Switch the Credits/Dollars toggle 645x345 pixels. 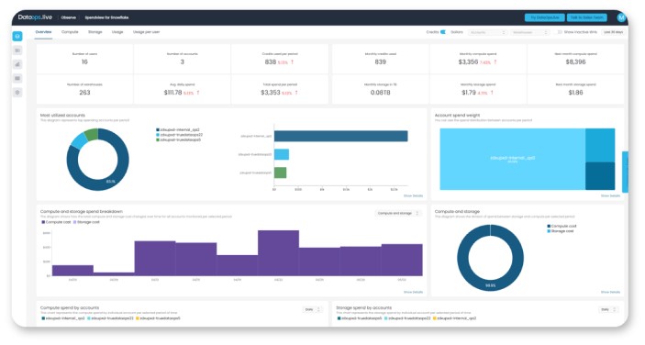coord(442,32)
